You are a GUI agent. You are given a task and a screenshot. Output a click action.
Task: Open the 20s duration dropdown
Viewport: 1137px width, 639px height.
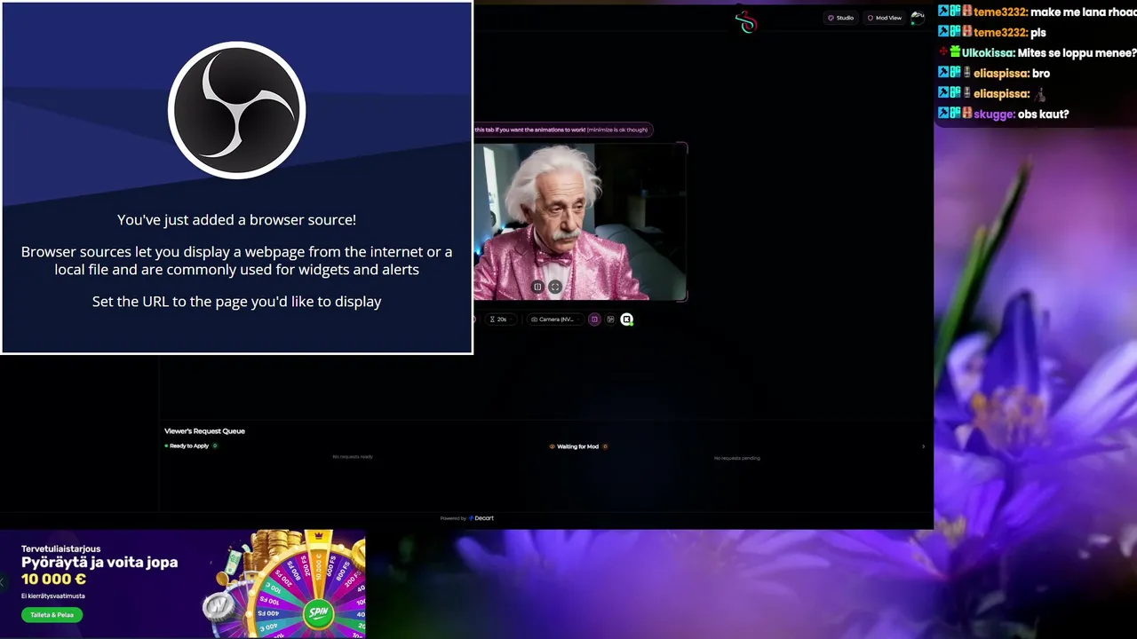[500, 319]
